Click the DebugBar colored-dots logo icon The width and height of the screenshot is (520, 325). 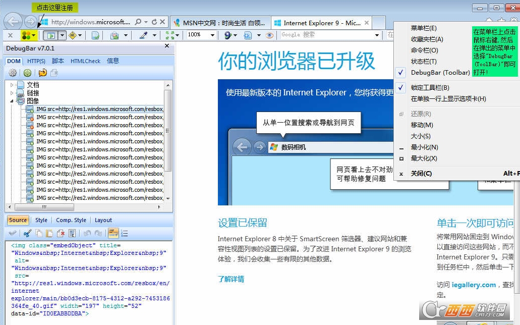[x=26, y=35]
